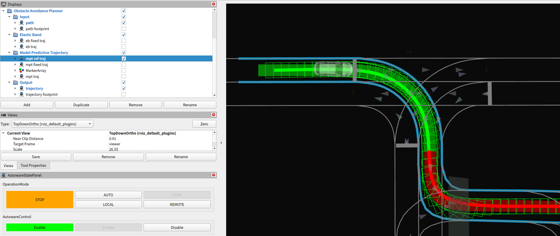The width and height of the screenshot is (560, 236).
Task: Click the trajectory display icon
Action: coord(22,88)
